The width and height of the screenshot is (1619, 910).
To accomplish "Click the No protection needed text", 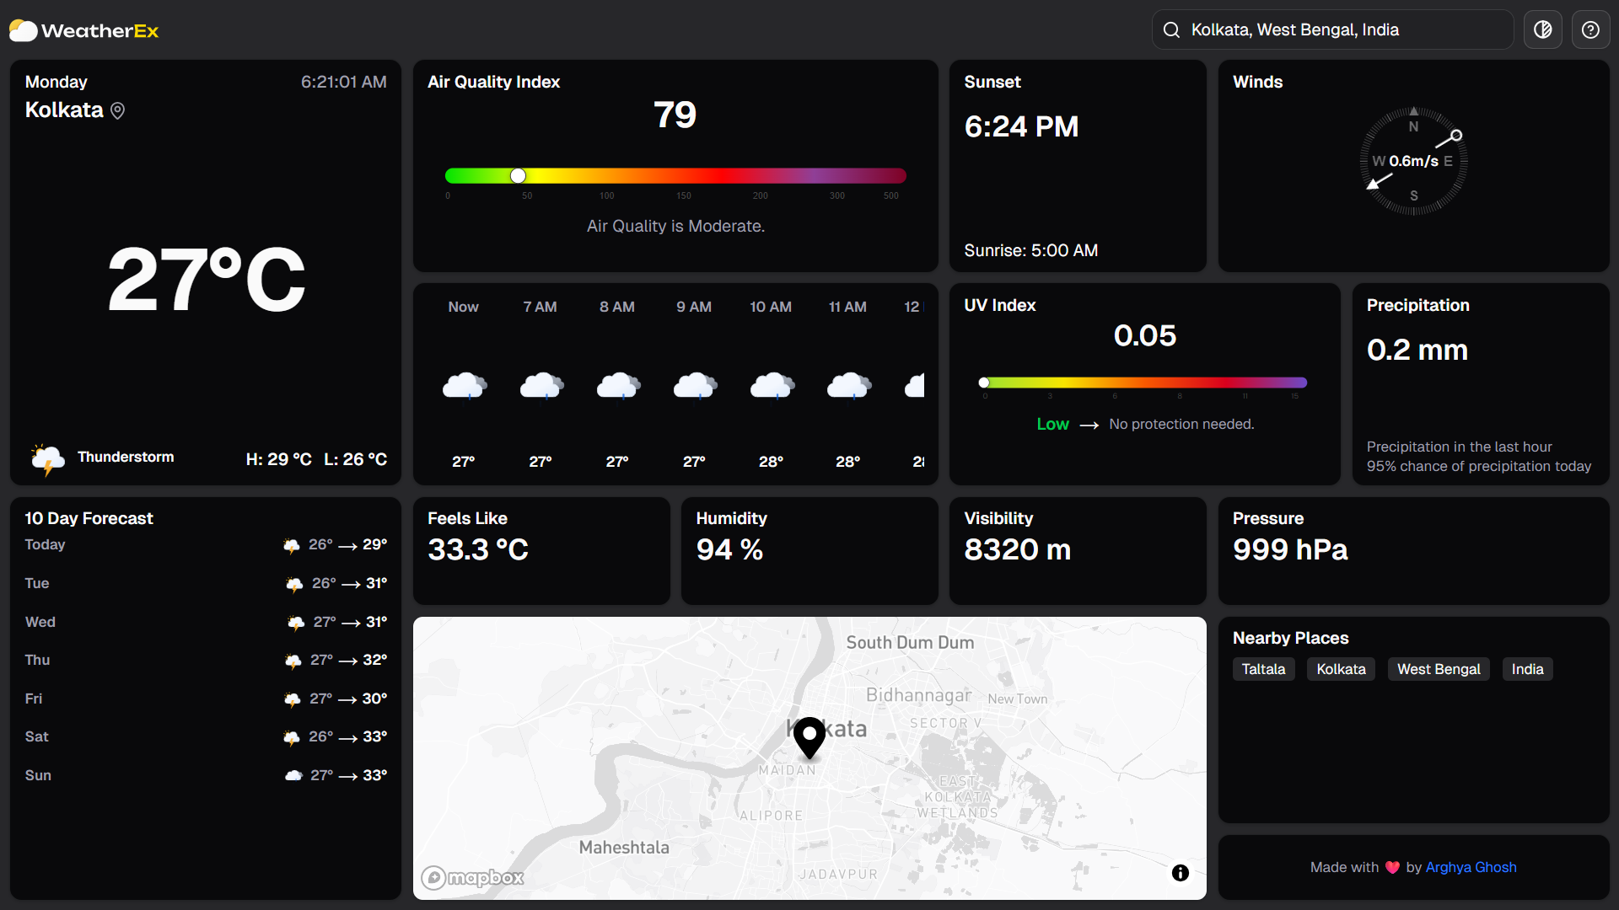I will point(1181,424).
